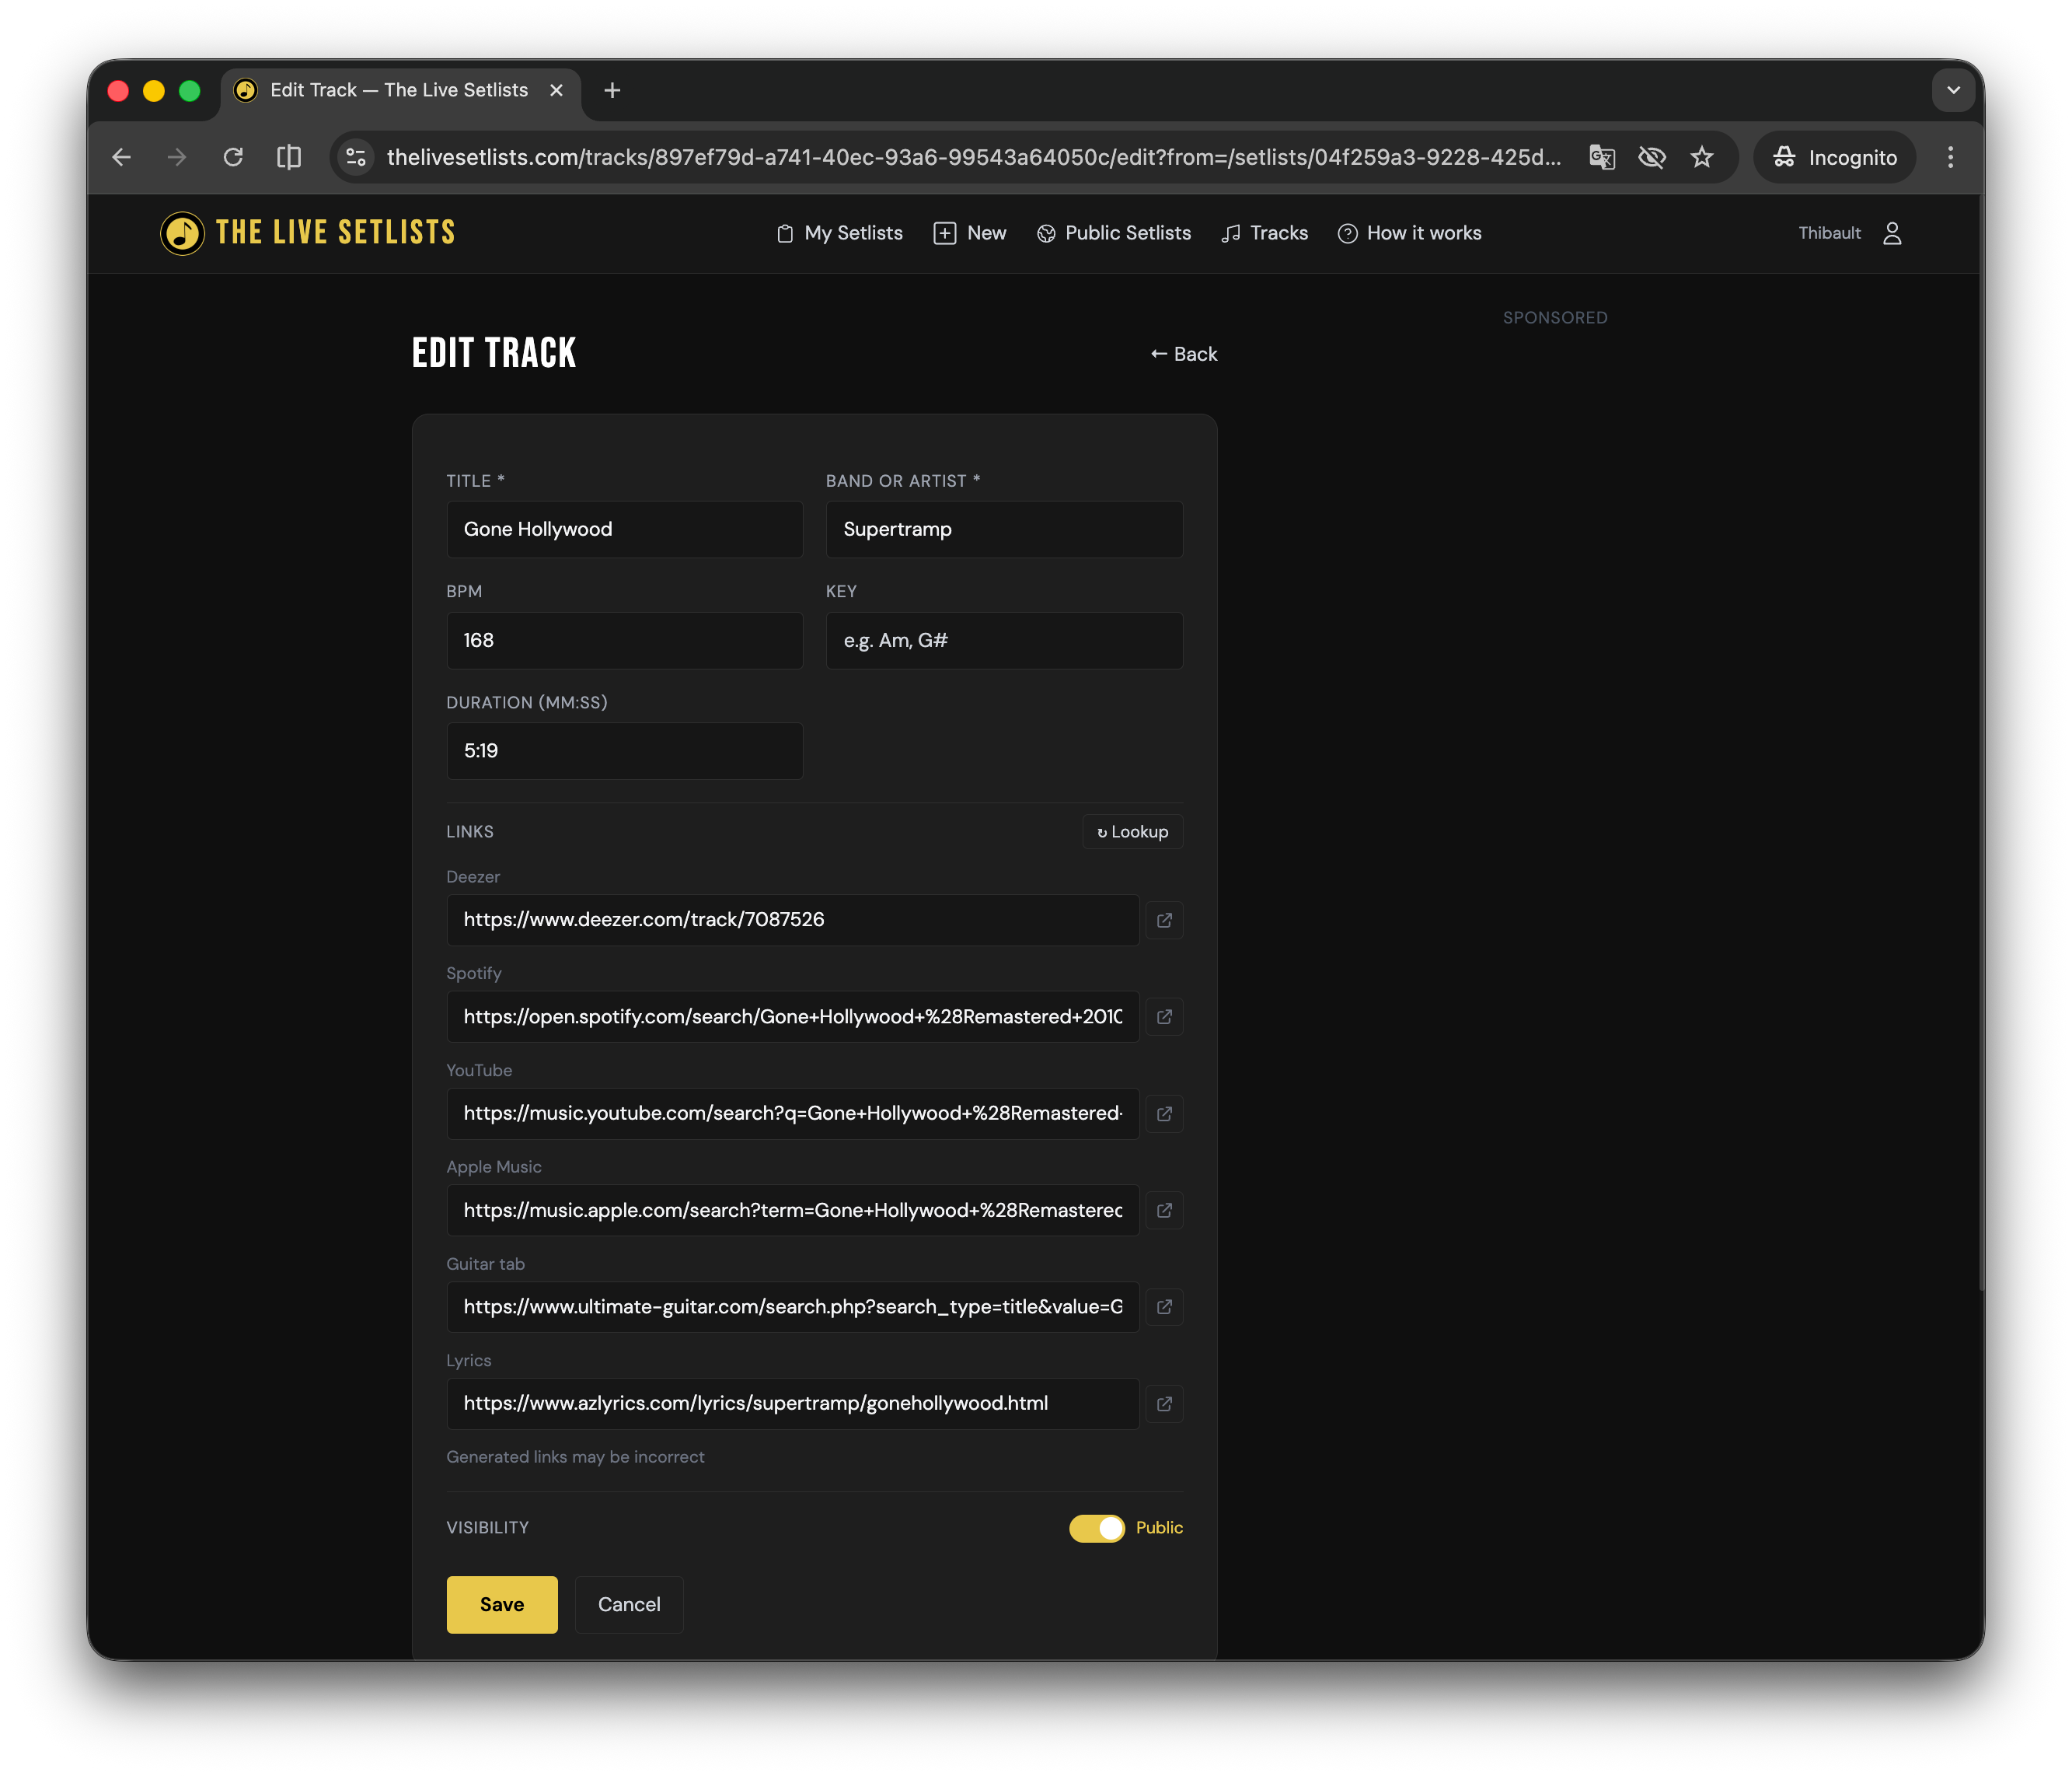This screenshot has width=2072, height=1776.
Task: Open the Apple Music link externally
Action: (x=1164, y=1210)
